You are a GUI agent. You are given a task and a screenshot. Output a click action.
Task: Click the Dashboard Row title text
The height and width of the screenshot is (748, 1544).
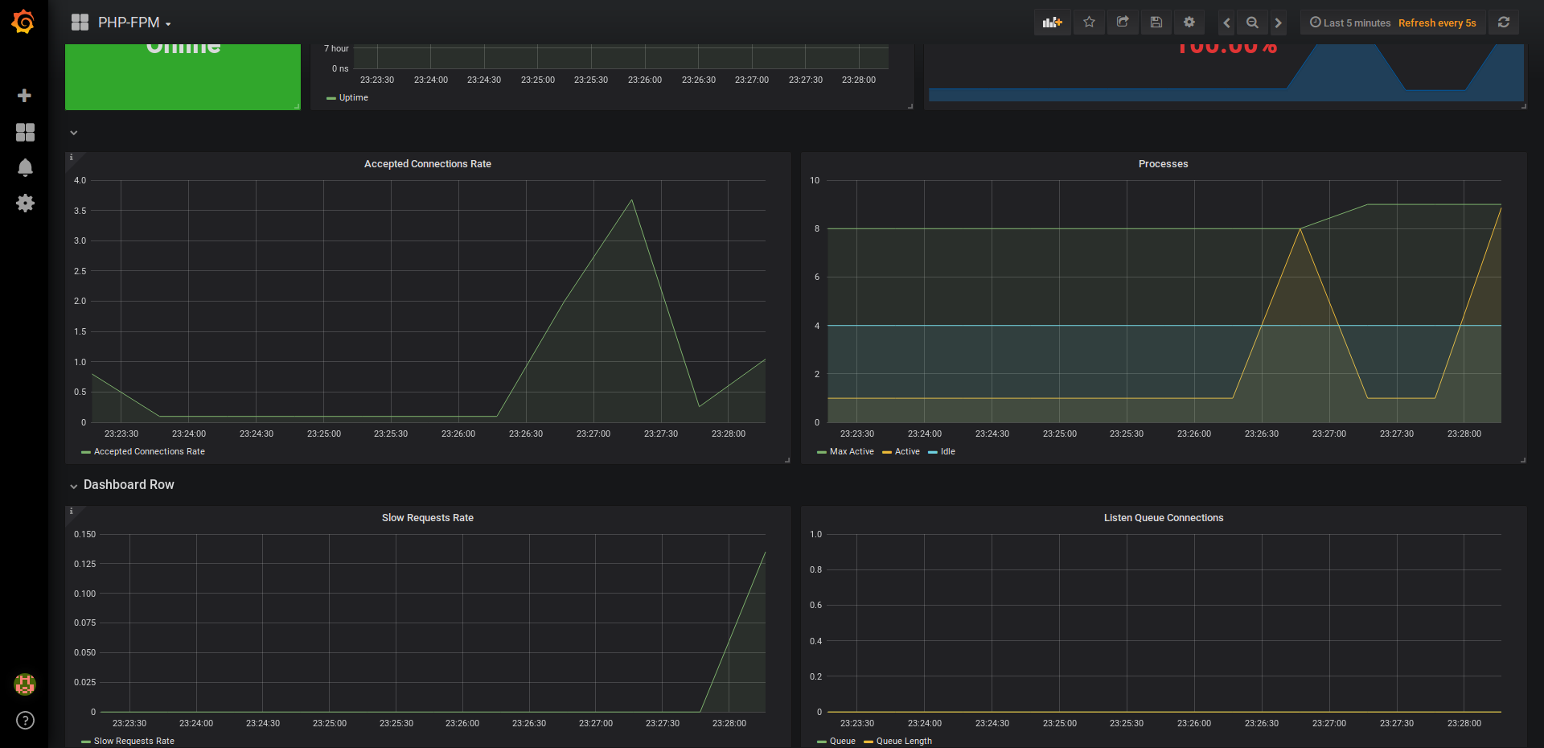tap(129, 485)
